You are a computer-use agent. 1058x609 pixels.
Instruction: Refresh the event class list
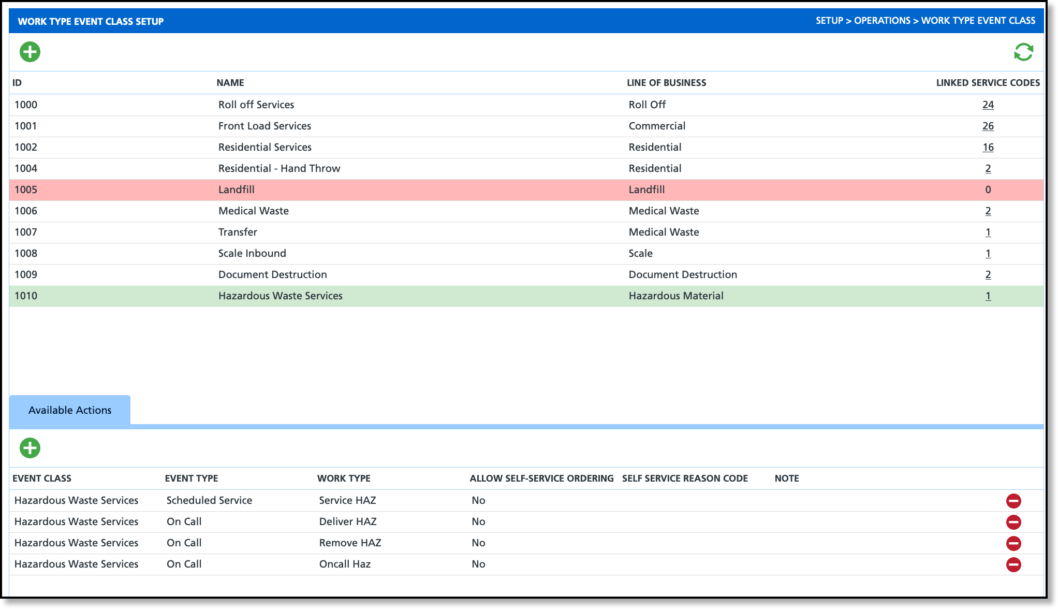tap(1023, 52)
